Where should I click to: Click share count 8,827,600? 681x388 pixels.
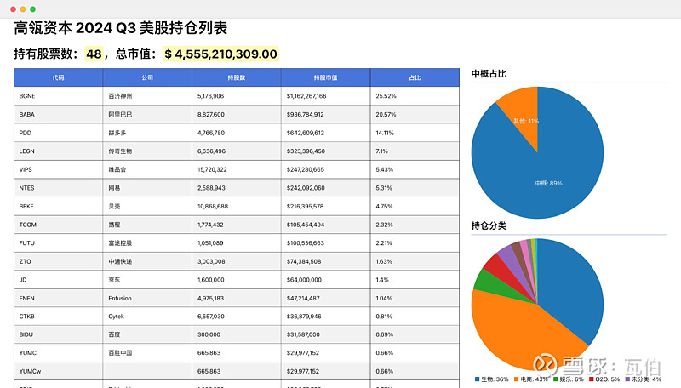click(210, 115)
